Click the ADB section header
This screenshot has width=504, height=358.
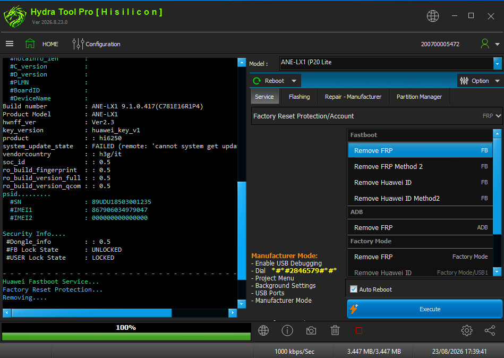coord(420,212)
